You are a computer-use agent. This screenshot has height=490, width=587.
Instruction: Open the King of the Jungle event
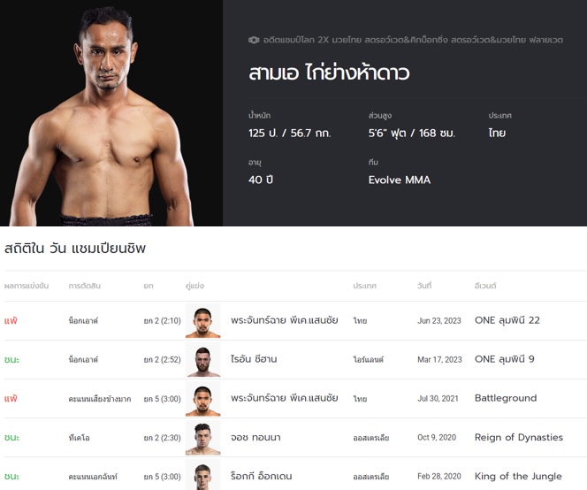[x=518, y=476]
